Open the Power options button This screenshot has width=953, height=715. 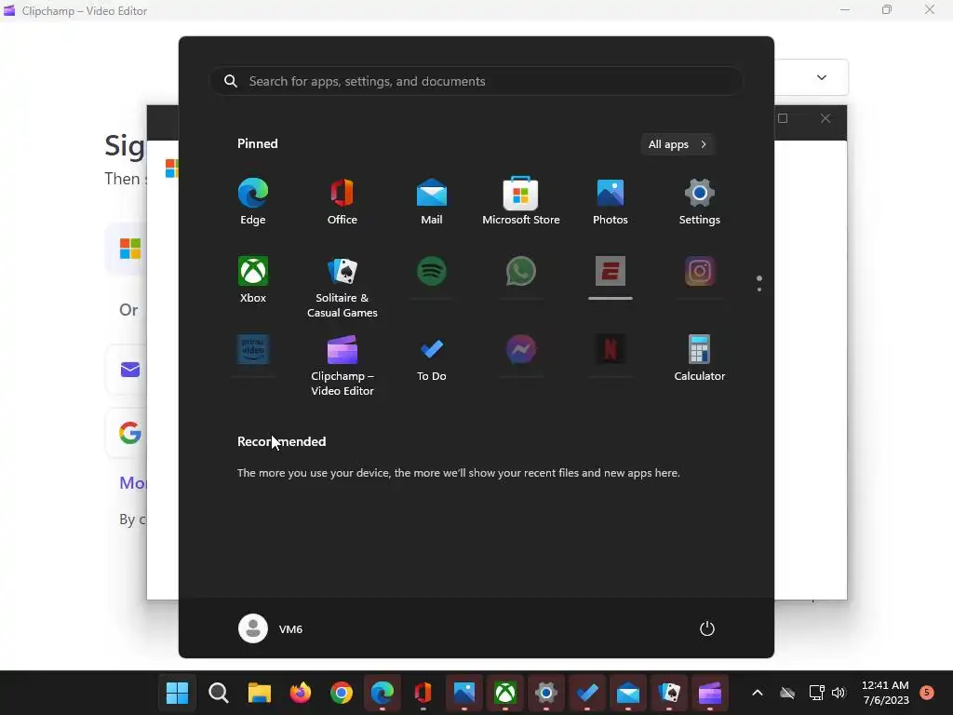707,628
